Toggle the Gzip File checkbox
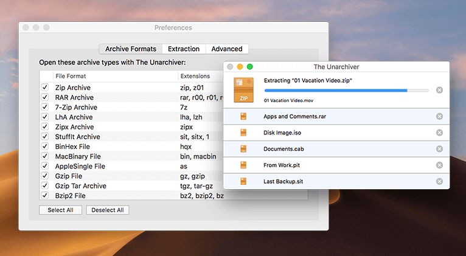This screenshot has height=256, width=466. coord(45,176)
